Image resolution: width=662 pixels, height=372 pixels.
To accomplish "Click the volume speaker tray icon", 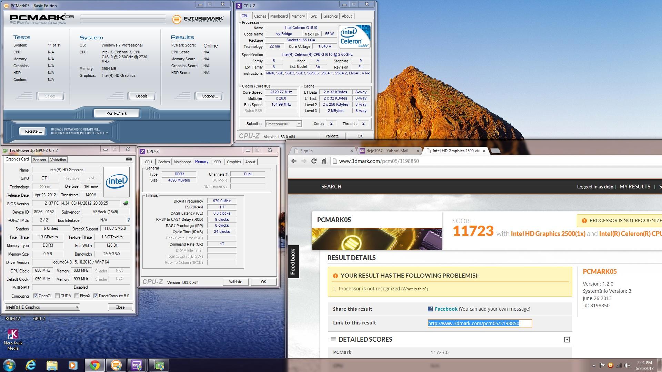I will point(627,365).
